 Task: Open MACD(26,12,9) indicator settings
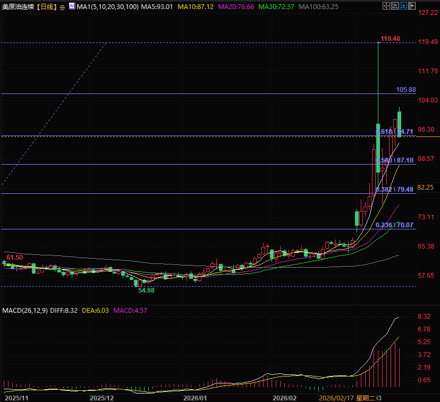pos(25,311)
